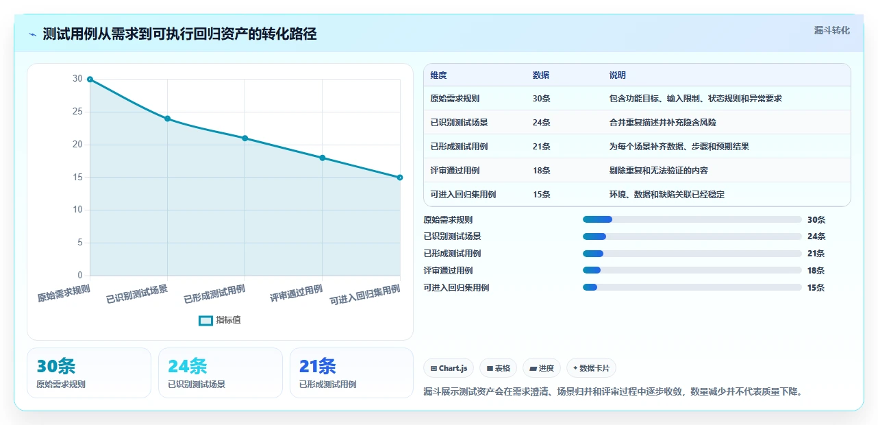Open the 24条 已识别测试场景 stat card
Image resolution: width=878 pixels, height=425 pixels.
(221, 373)
